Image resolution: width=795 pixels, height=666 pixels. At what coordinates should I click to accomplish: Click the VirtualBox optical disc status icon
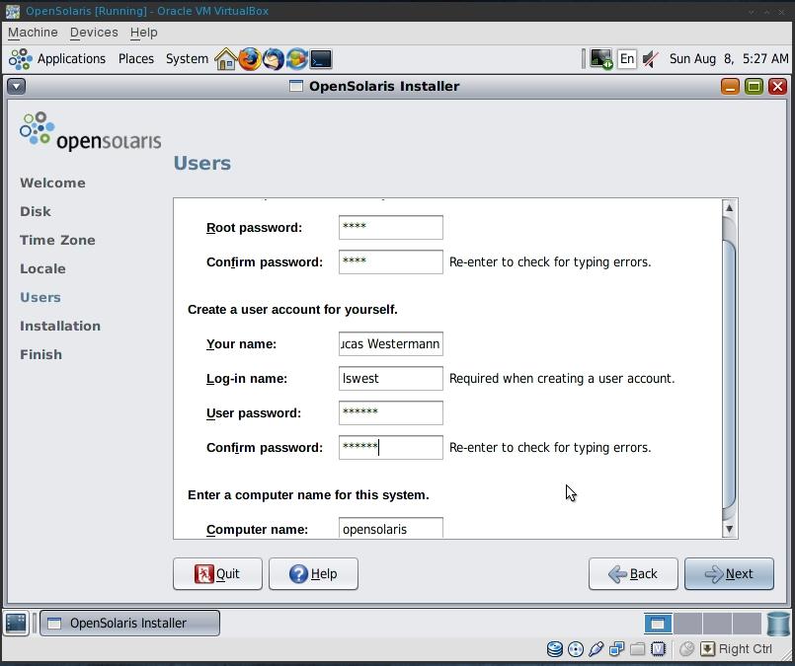click(576, 649)
